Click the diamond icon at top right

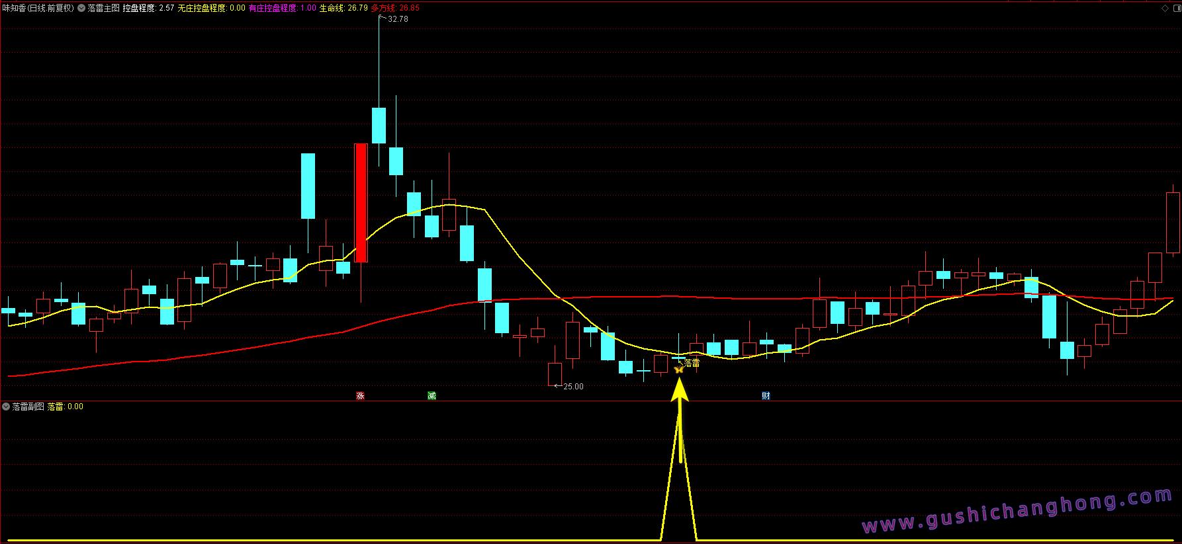point(1165,8)
